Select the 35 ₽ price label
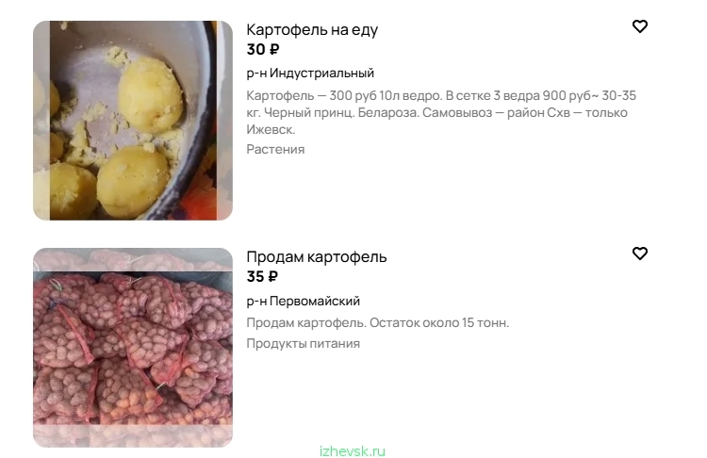 coord(262,277)
